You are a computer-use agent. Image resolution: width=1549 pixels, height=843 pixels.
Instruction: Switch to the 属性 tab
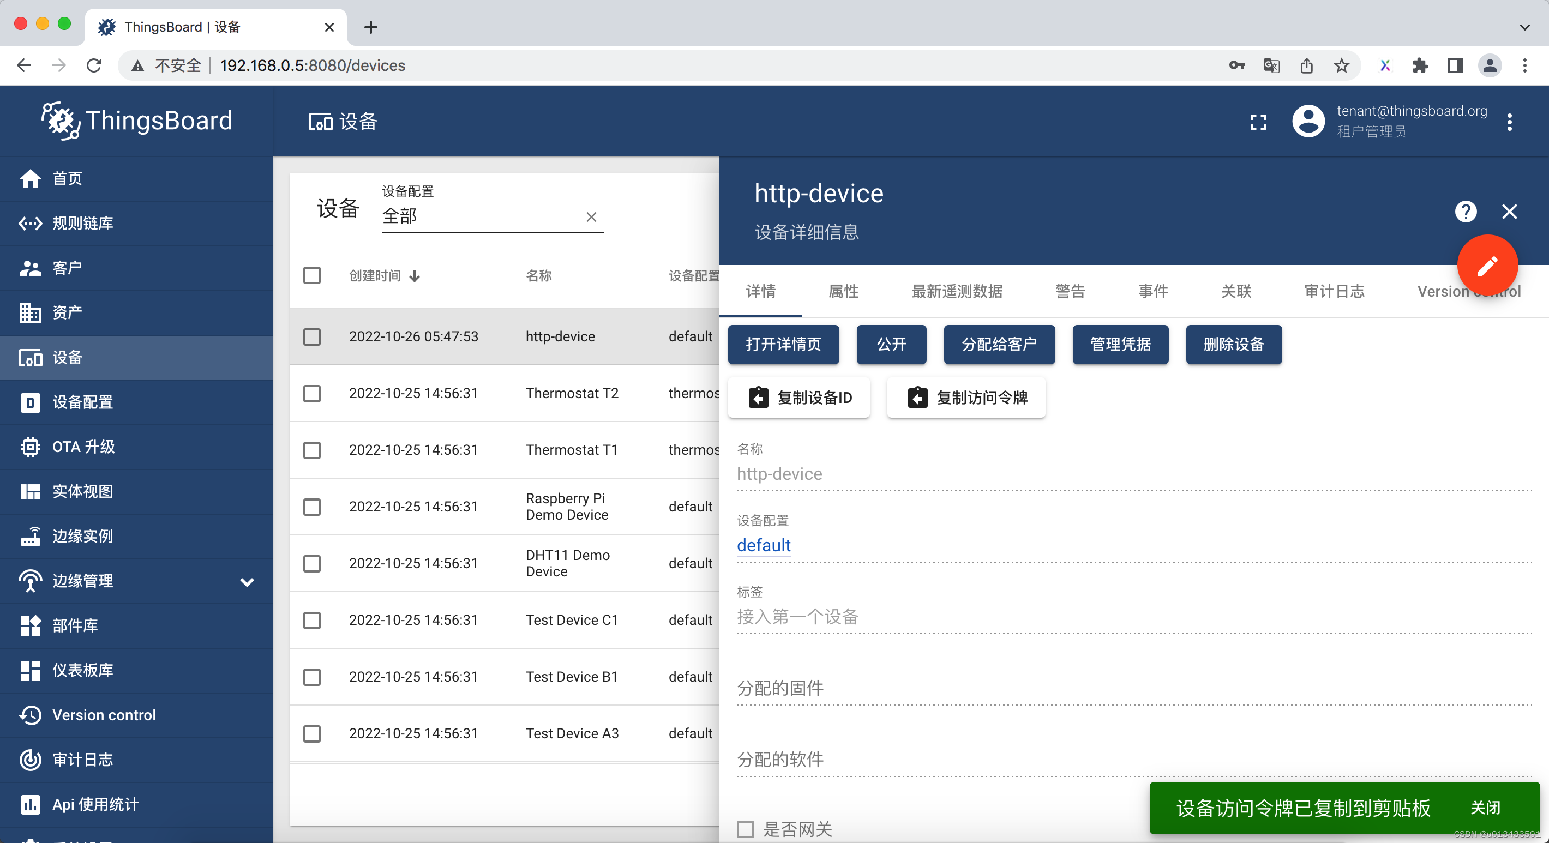click(x=843, y=292)
